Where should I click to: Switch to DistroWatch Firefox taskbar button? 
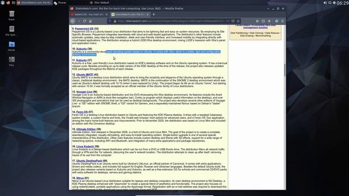click(34, 3)
